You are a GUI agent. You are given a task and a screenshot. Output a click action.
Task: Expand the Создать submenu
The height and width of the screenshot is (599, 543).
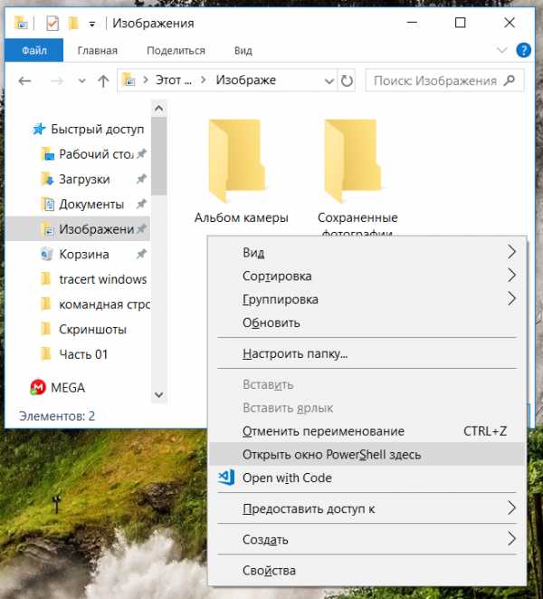(x=511, y=539)
